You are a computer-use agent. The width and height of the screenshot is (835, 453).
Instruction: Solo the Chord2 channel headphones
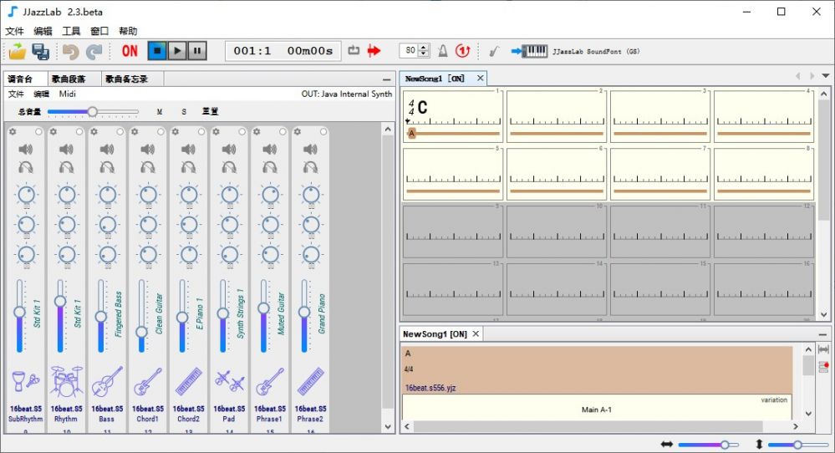tap(189, 168)
